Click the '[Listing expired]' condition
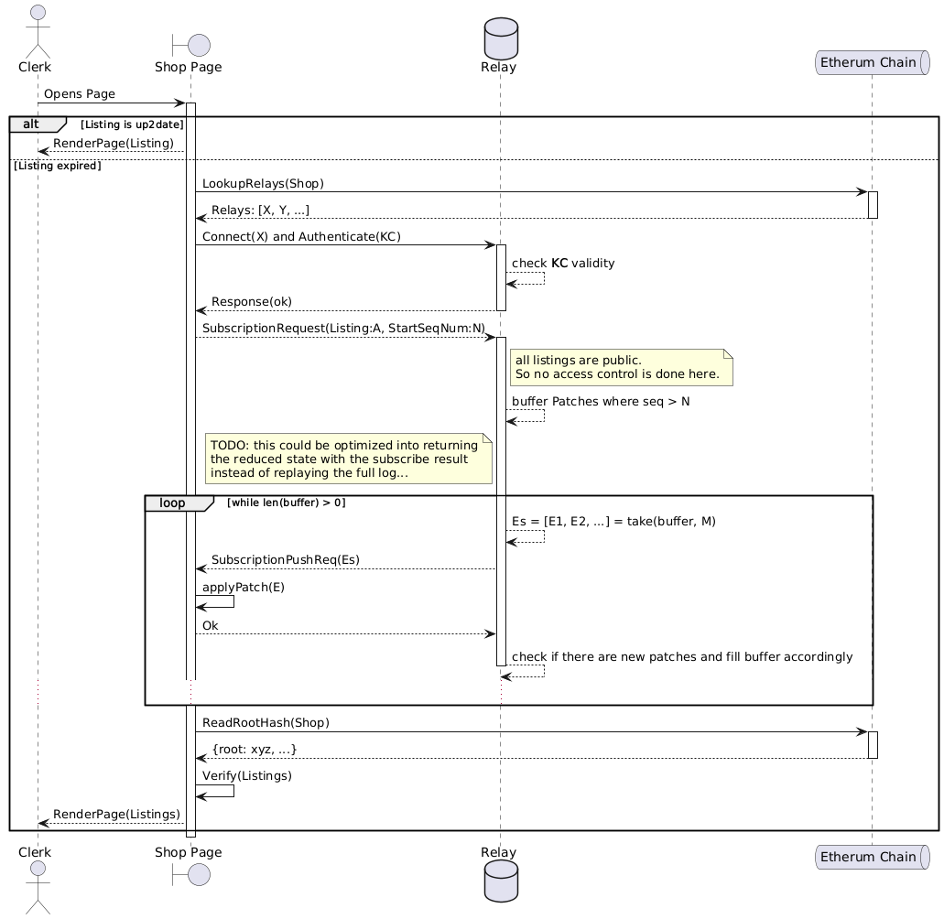The image size is (944, 919). click(58, 166)
